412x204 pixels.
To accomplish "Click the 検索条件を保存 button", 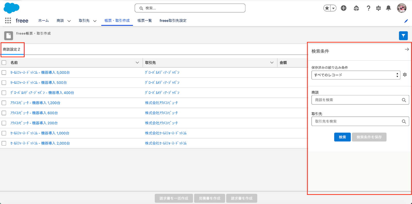I will (369, 137).
